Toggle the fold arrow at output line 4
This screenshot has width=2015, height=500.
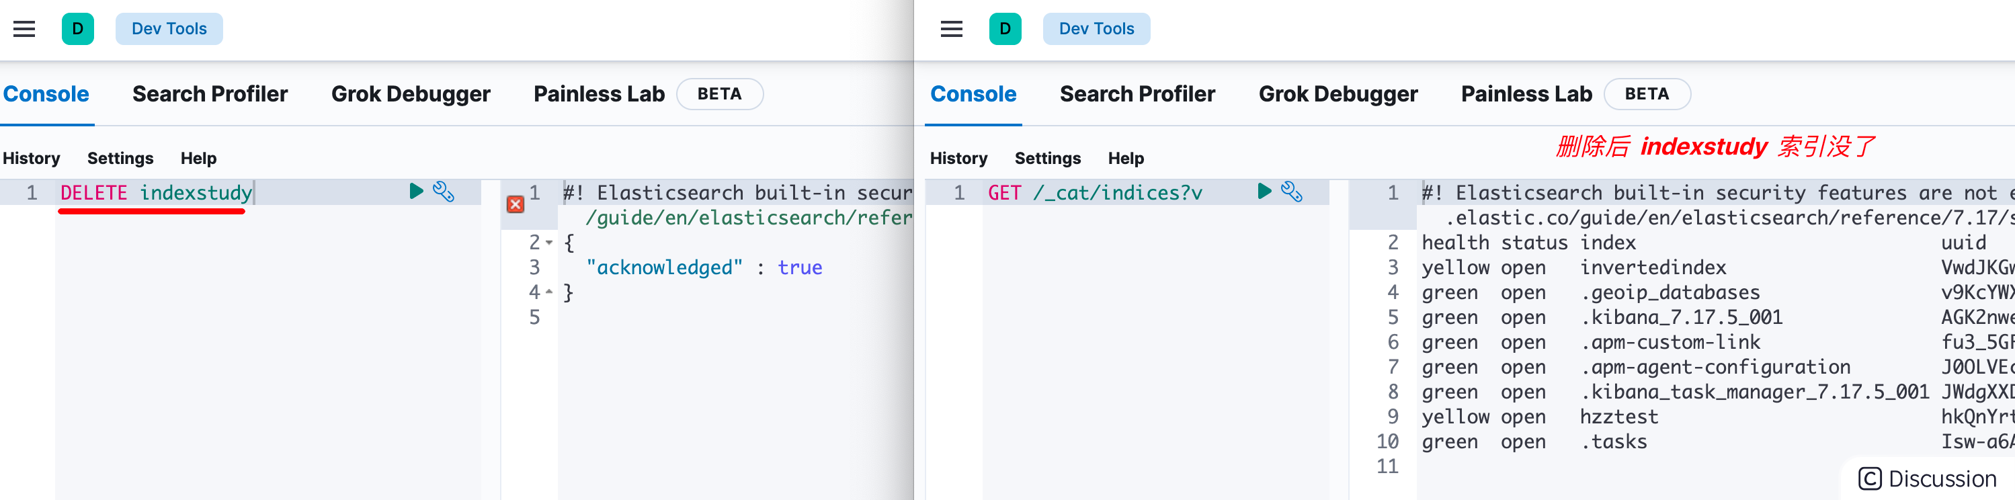tap(549, 292)
